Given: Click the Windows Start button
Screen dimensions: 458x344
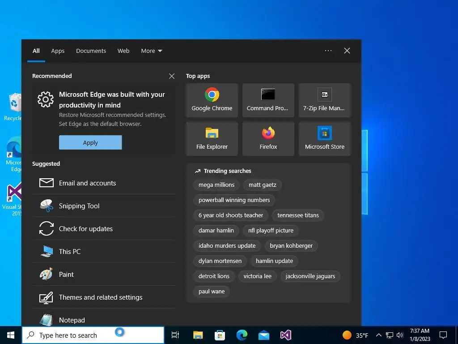Looking at the screenshot, I should pyautogui.click(x=11, y=335).
